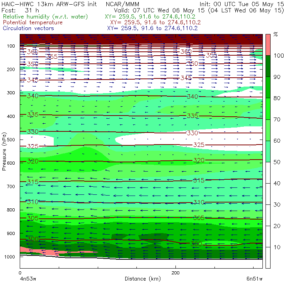Click the '200' pressure axis tick label
The image size is (286, 286).
click(11, 69)
